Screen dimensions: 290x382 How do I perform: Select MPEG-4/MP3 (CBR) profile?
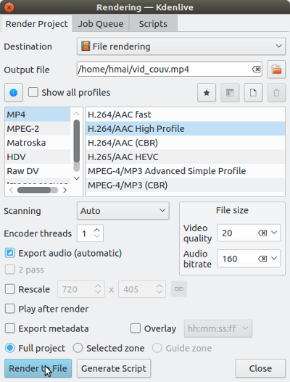coord(186,185)
